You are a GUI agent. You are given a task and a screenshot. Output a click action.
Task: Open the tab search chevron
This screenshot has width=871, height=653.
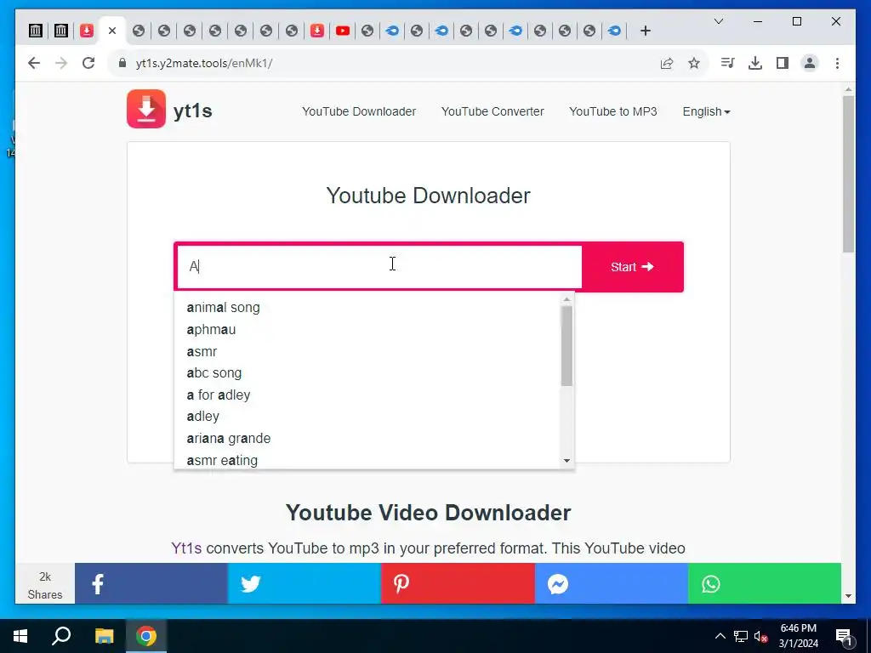tap(718, 21)
